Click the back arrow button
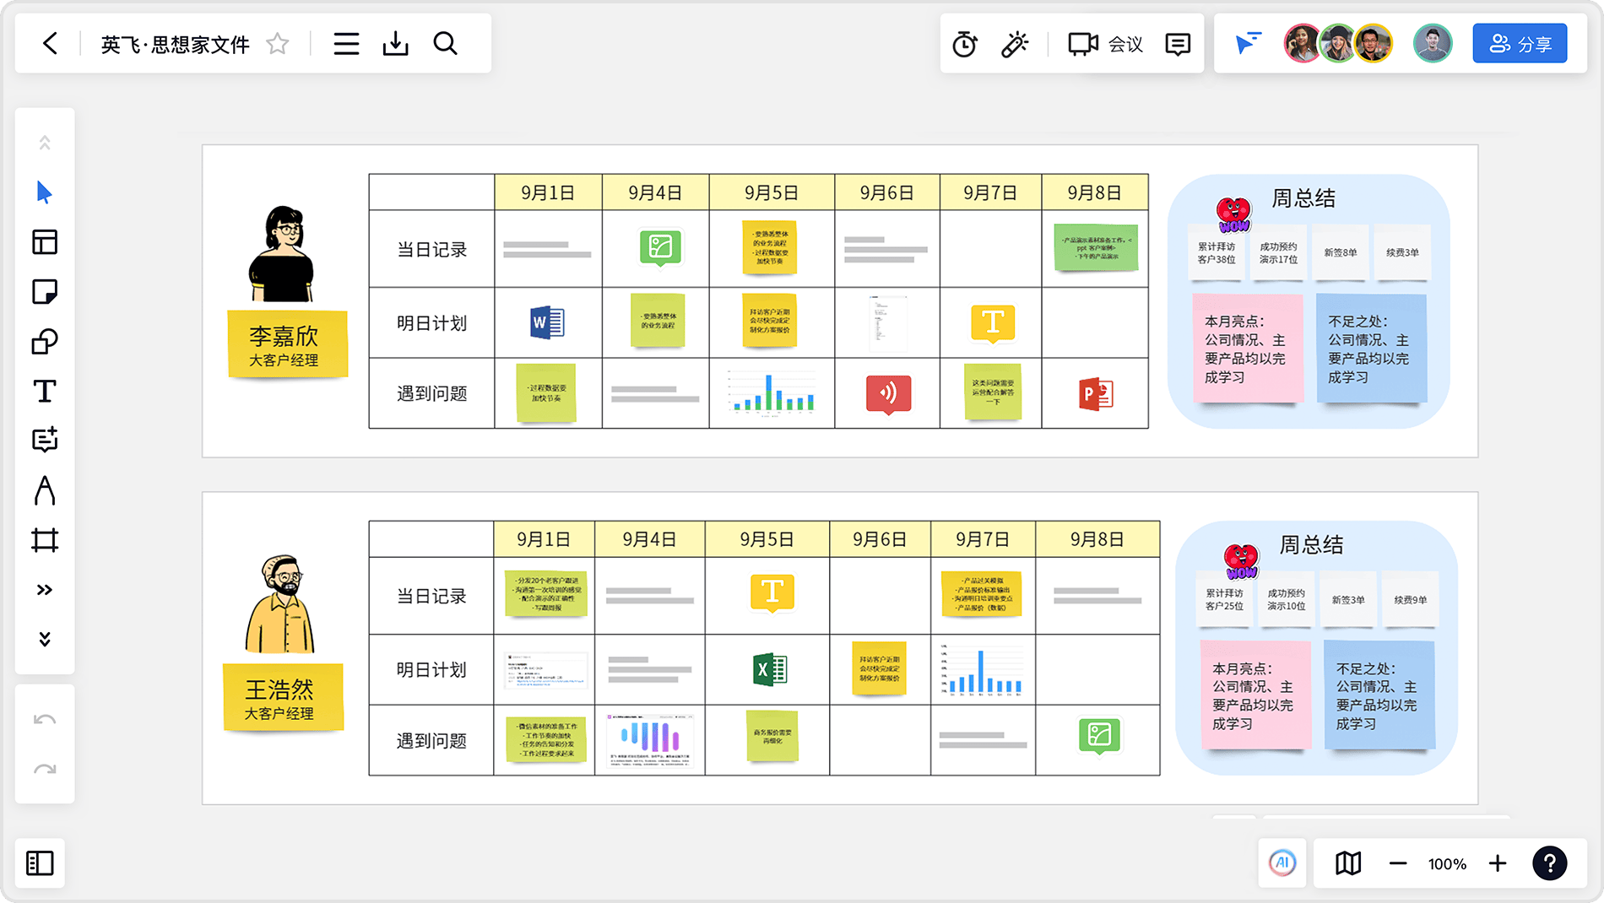The height and width of the screenshot is (903, 1604). [51, 44]
